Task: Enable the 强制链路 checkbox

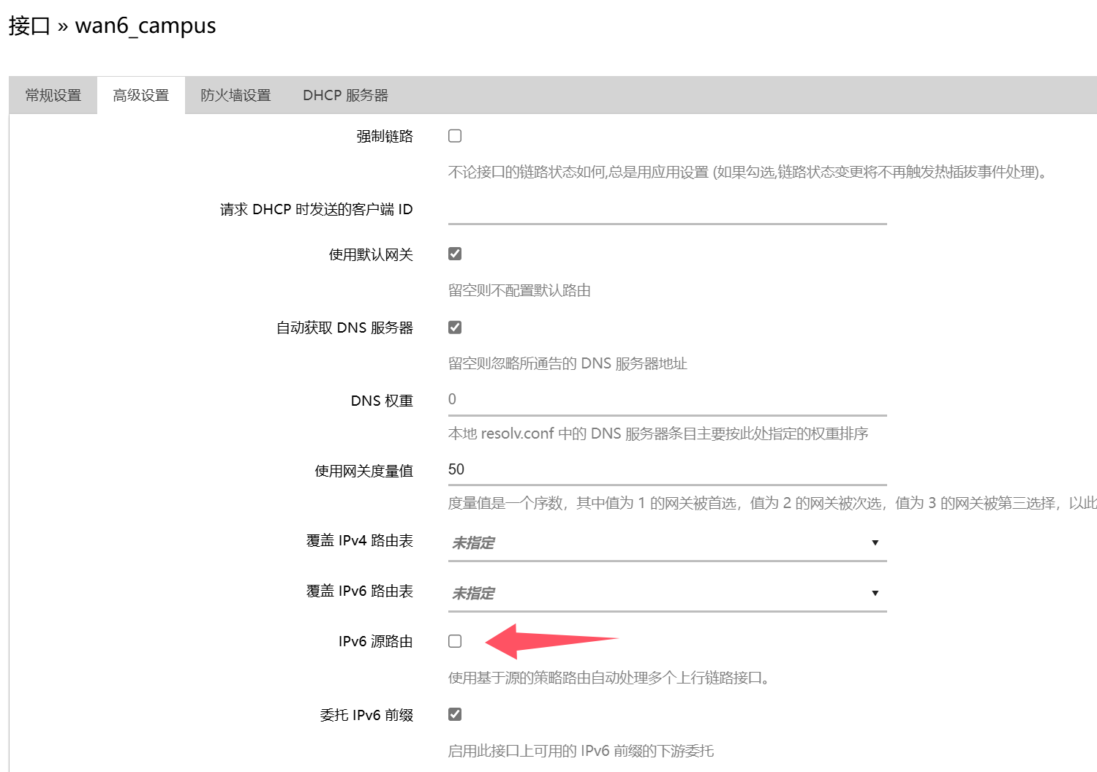Action: 454,135
